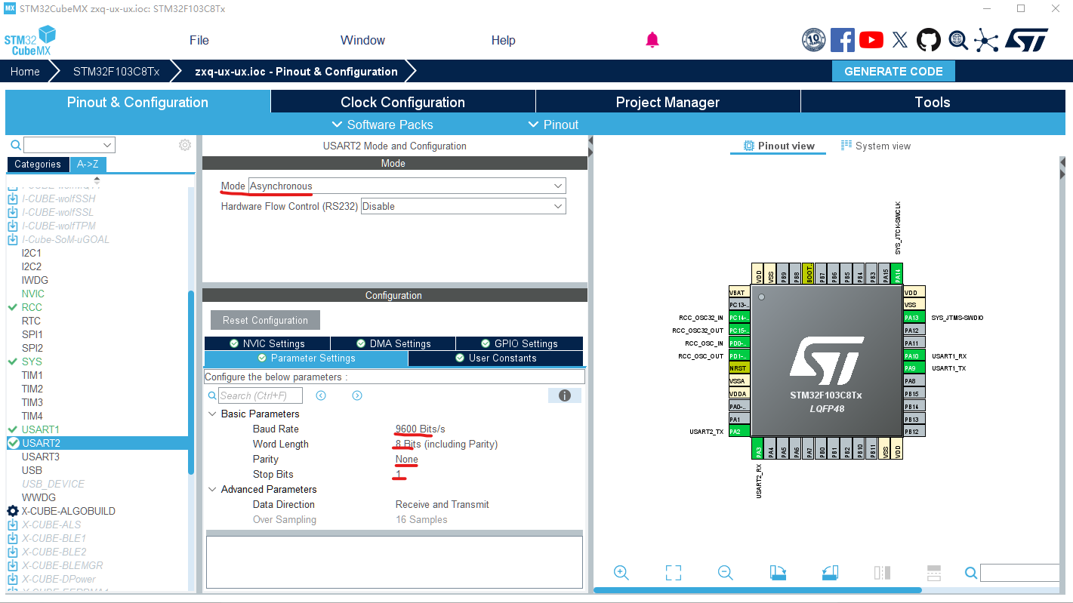Click the 10-year anniversary badge icon
This screenshot has width=1073, height=603.
pyautogui.click(x=813, y=40)
